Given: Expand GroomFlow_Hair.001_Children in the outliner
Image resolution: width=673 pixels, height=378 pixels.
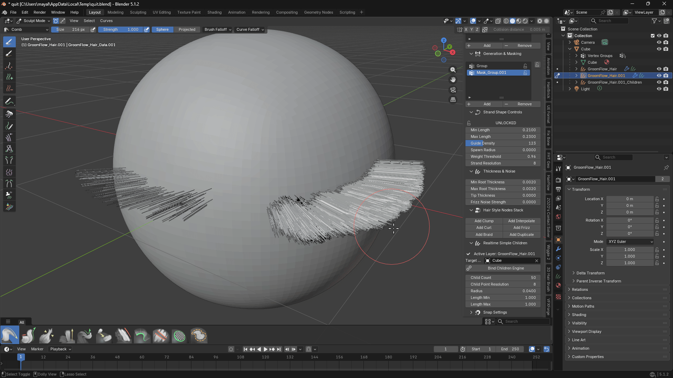Looking at the screenshot, I should click(x=576, y=83).
